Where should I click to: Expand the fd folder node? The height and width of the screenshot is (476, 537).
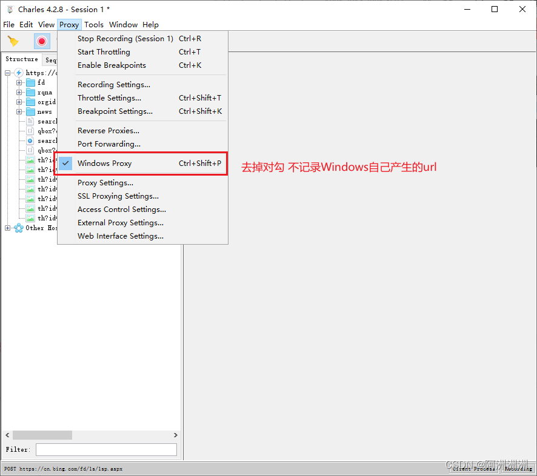pyautogui.click(x=19, y=82)
